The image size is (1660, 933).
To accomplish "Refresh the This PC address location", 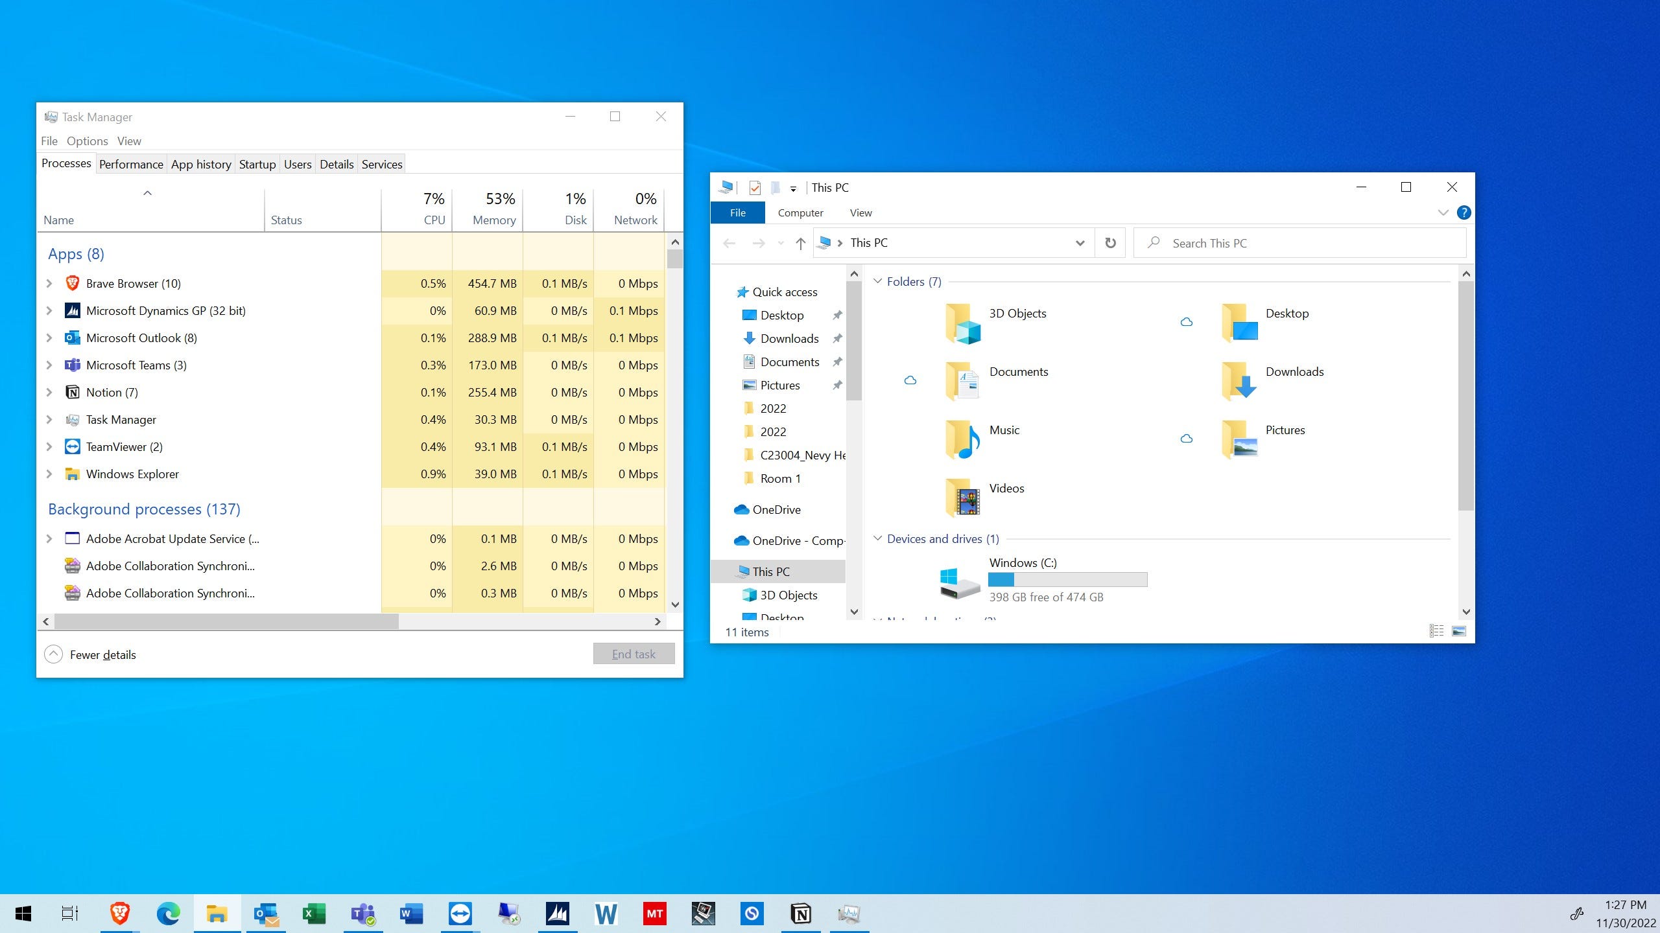I will pyautogui.click(x=1110, y=243).
